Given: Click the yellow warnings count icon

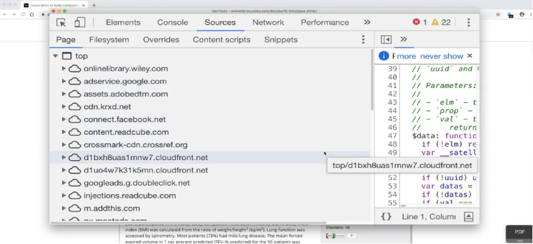Looking at the screenshot, I should click(x=435, y=22).
